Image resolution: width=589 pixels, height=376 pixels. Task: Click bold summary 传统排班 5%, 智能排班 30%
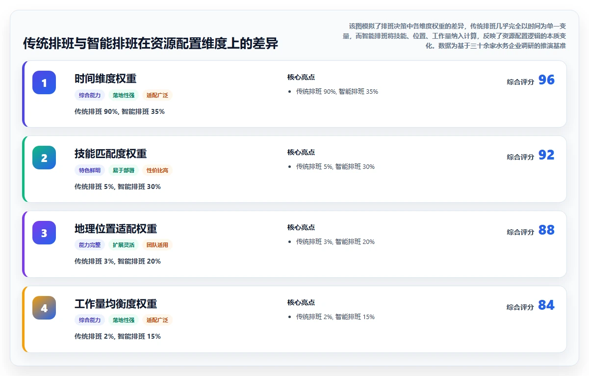118,187
